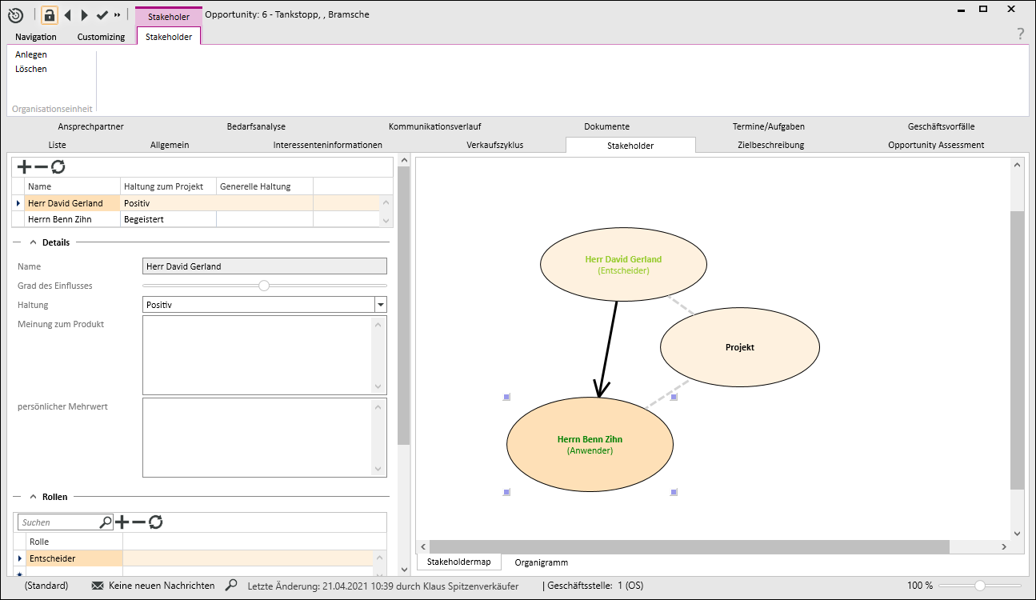The height and width of the screenshot is (600, 1036).
Task: Add a role with the Rollen plus icon
Action: pyautogui.click(x=122, y=522)
